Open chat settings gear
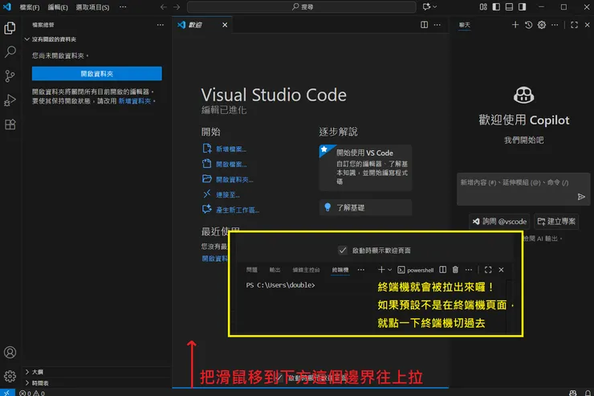The image size is (594, 396). tap(542, 25)
